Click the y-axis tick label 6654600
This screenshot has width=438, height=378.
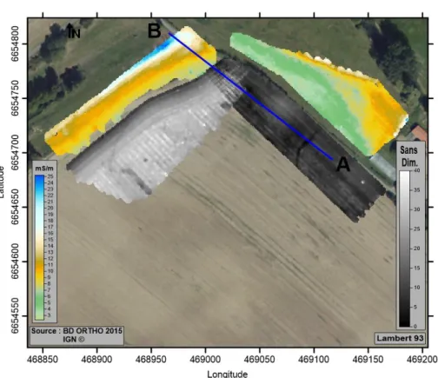click(x=15, y=262)
